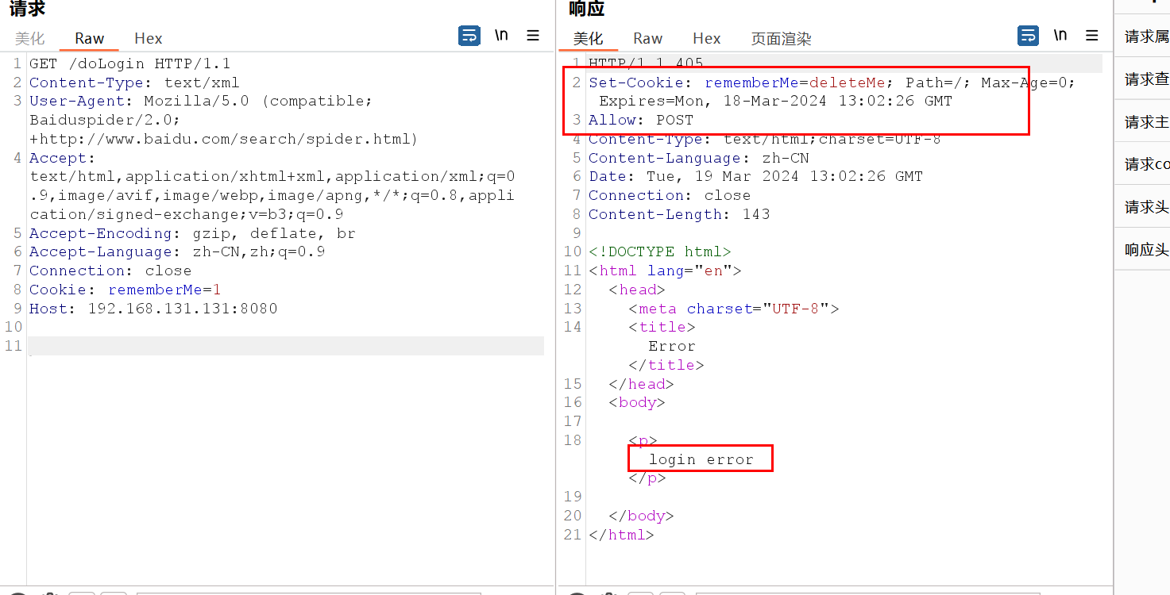Open response panel hamburger options menu
Viewport: 1170px width, 595px height.
coord(1092,36)
